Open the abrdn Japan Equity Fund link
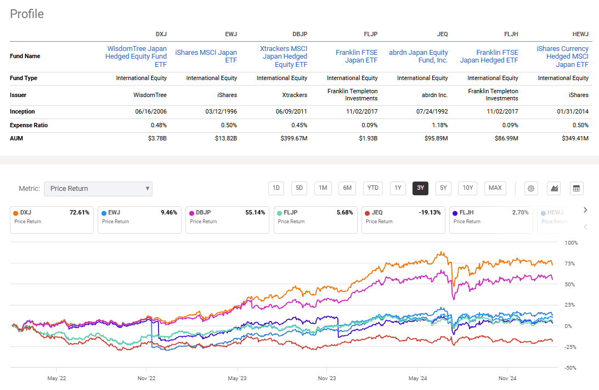Image resolution: width=599 pixels, height=390 pixels. pos(419,55)
